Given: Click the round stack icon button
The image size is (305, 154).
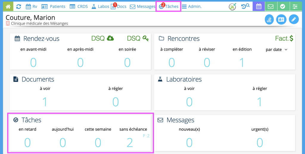Looking at the screenshot, I should 269,19.
